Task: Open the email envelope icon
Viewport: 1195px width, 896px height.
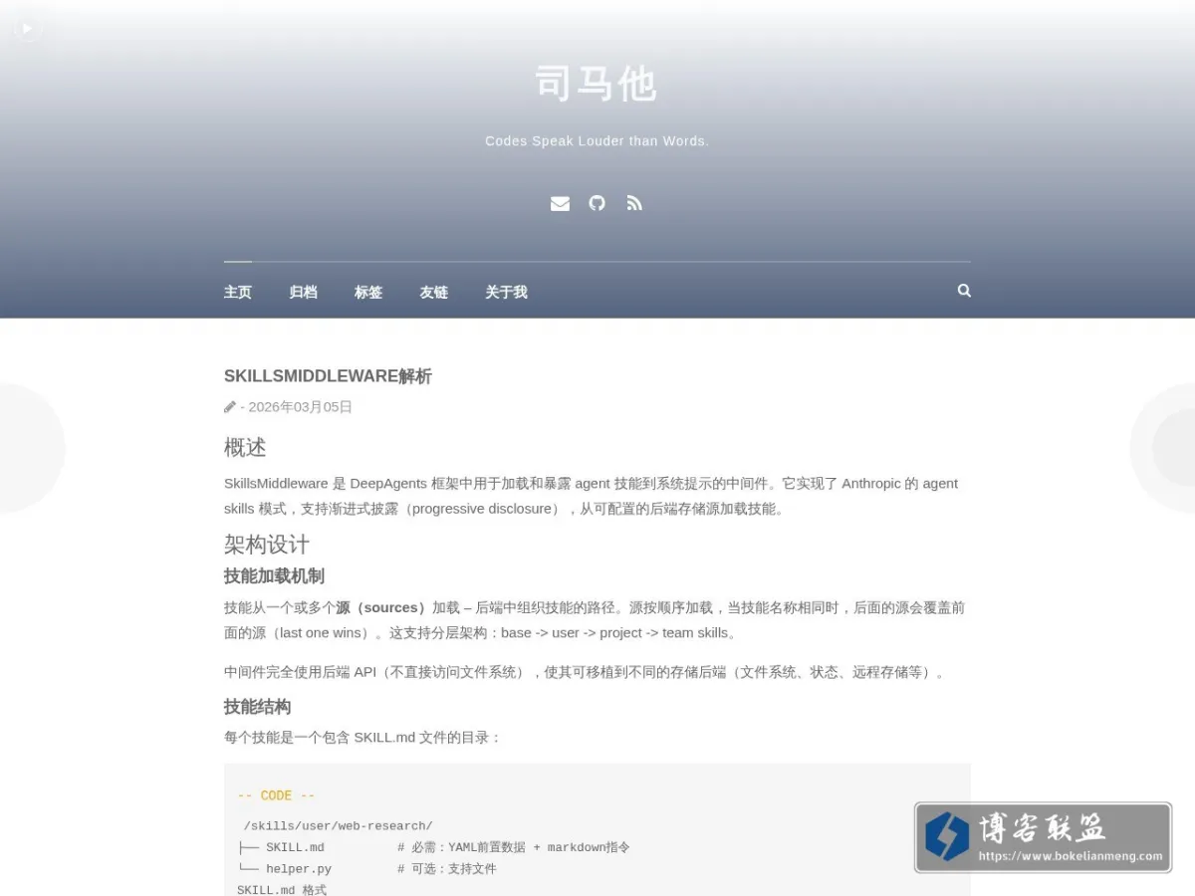Action: (560, 203)
